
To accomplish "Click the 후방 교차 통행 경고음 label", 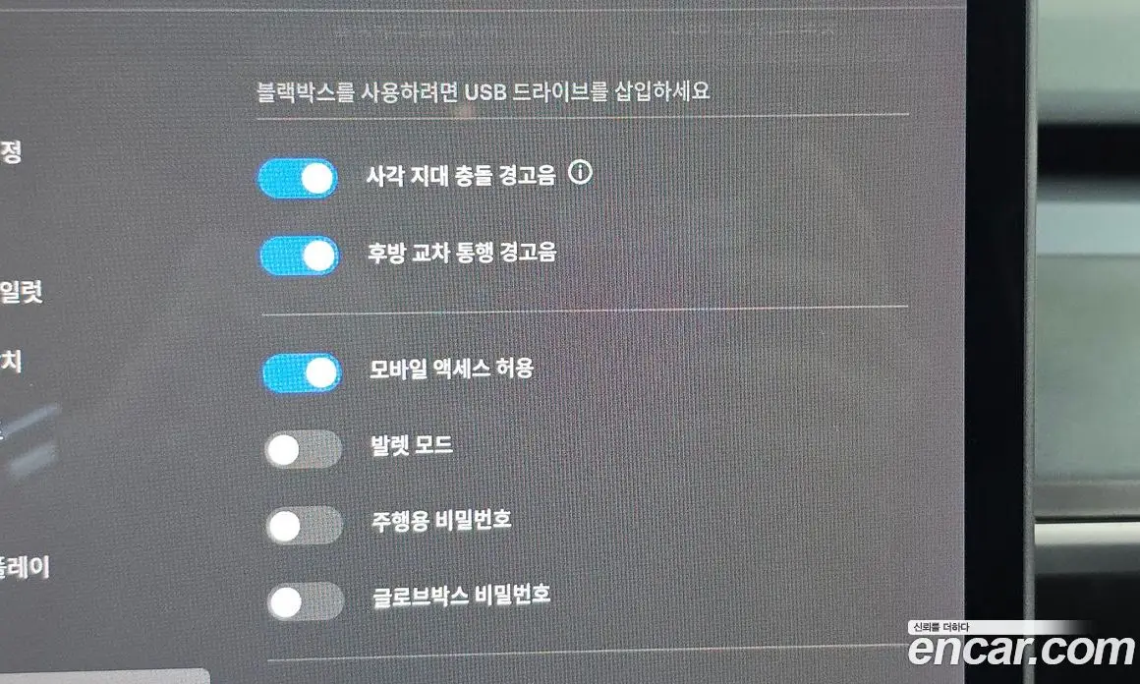I will pyautogui.click(x=462, y=253).
